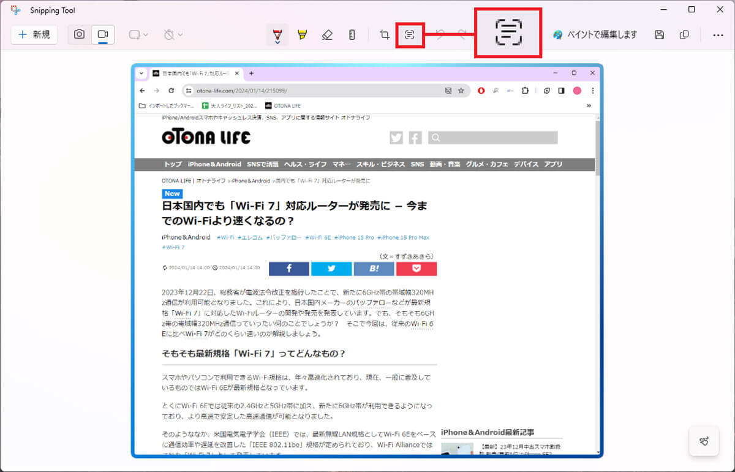
Task: Click the blue New badge
Action: coord(172,194)
